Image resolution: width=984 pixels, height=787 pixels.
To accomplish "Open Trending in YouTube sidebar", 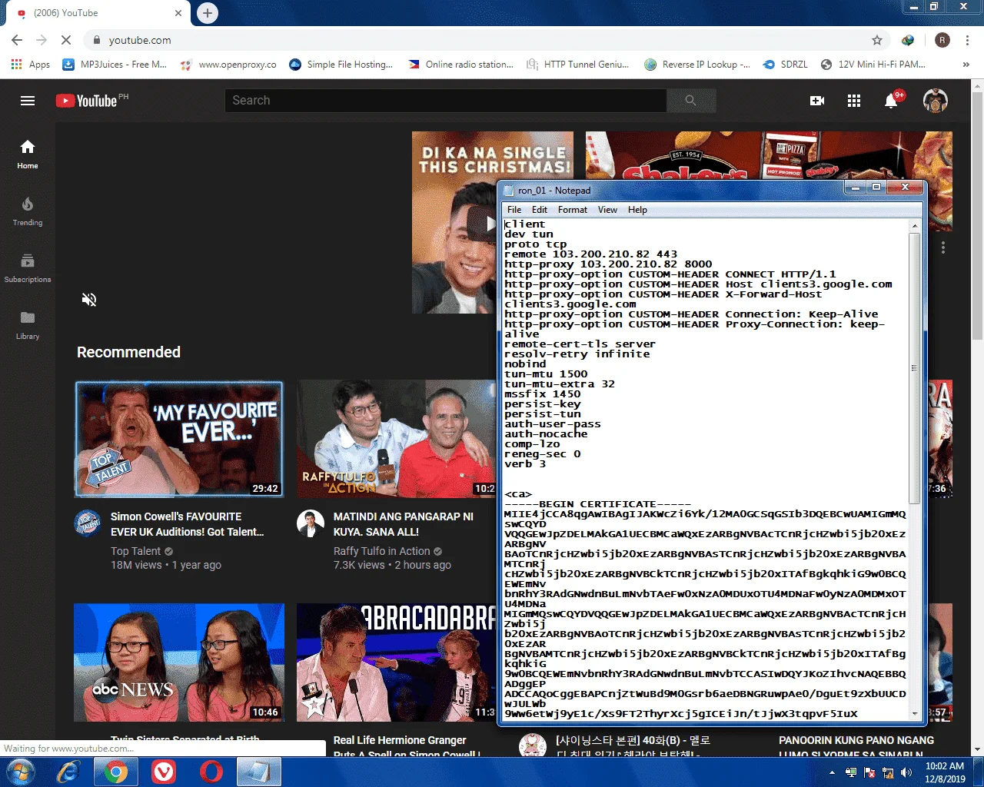I will [x=28, y=211].
